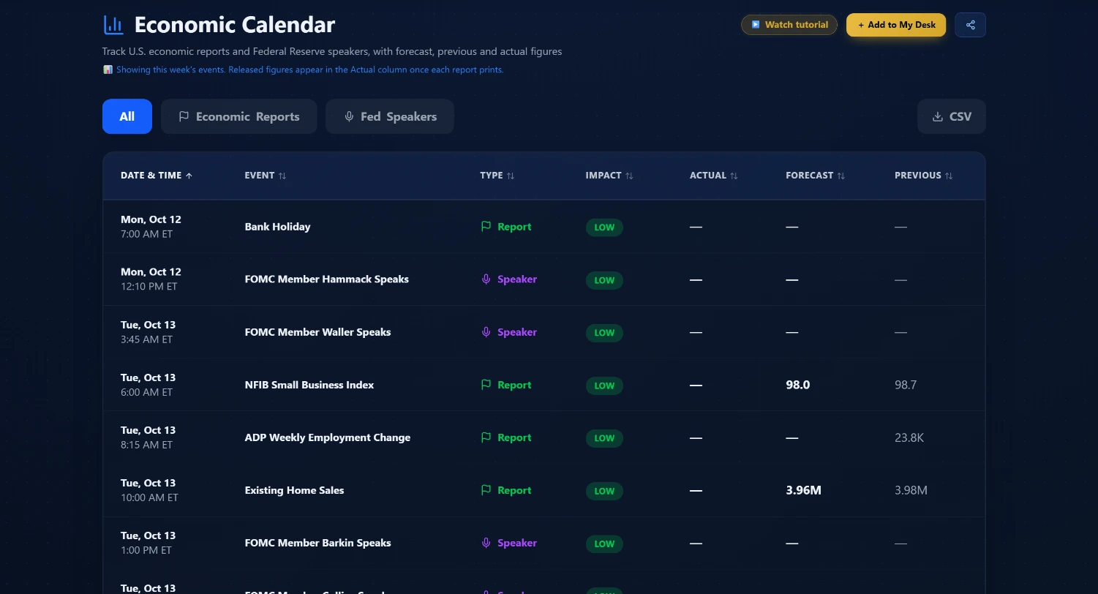Click the Bank Holiday event name
Screen dimensions: 1098x594
(x=277, y=227)
